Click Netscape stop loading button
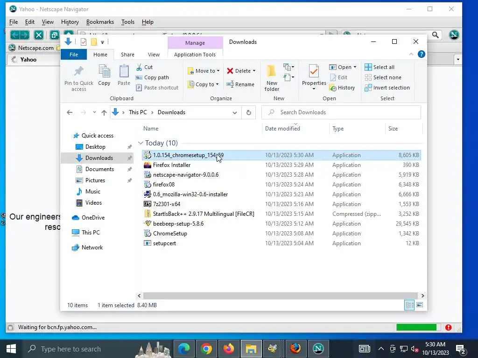 (x=39, y=35)
